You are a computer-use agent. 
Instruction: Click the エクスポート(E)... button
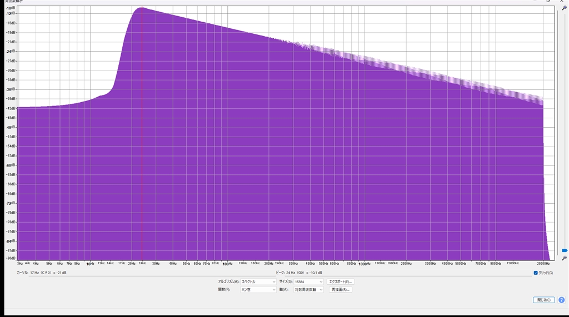point(341,281)
